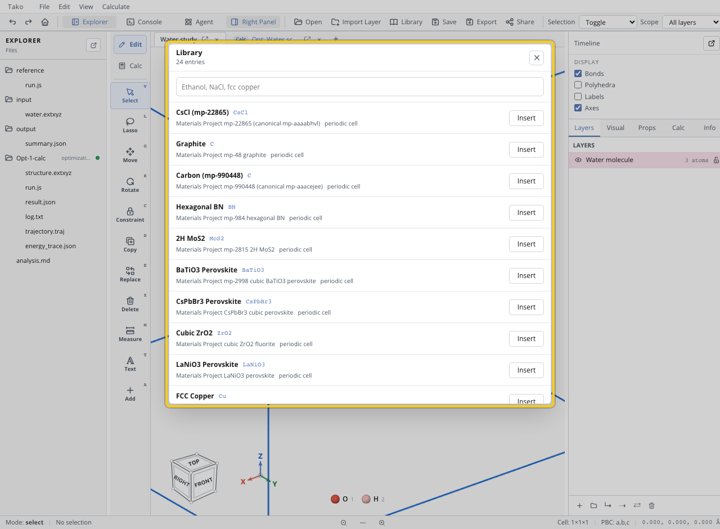Insert the Graphite entry
The width and height of the screenshot is (720, 529).
click(526, 150)
